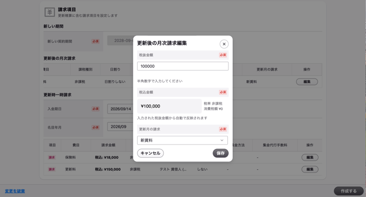Click the キャンセル button

(x=150, y=153)
